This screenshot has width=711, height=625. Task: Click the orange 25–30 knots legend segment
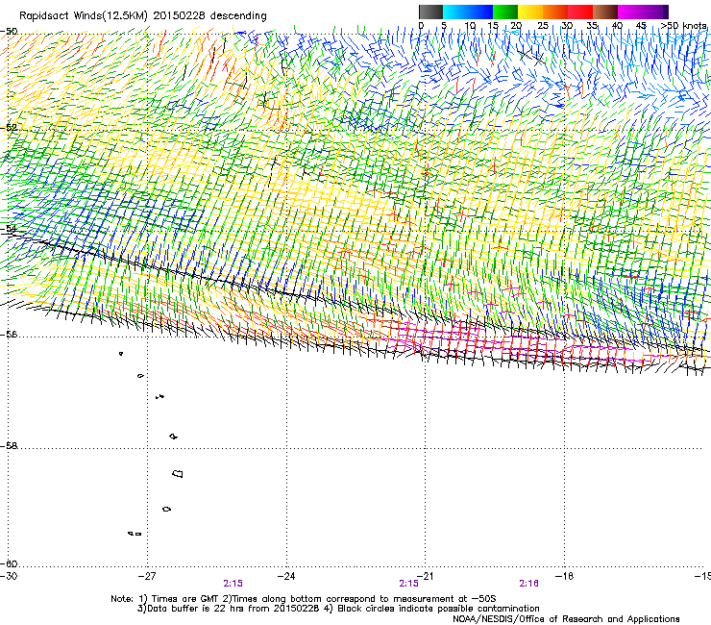[x=555, y=12]
